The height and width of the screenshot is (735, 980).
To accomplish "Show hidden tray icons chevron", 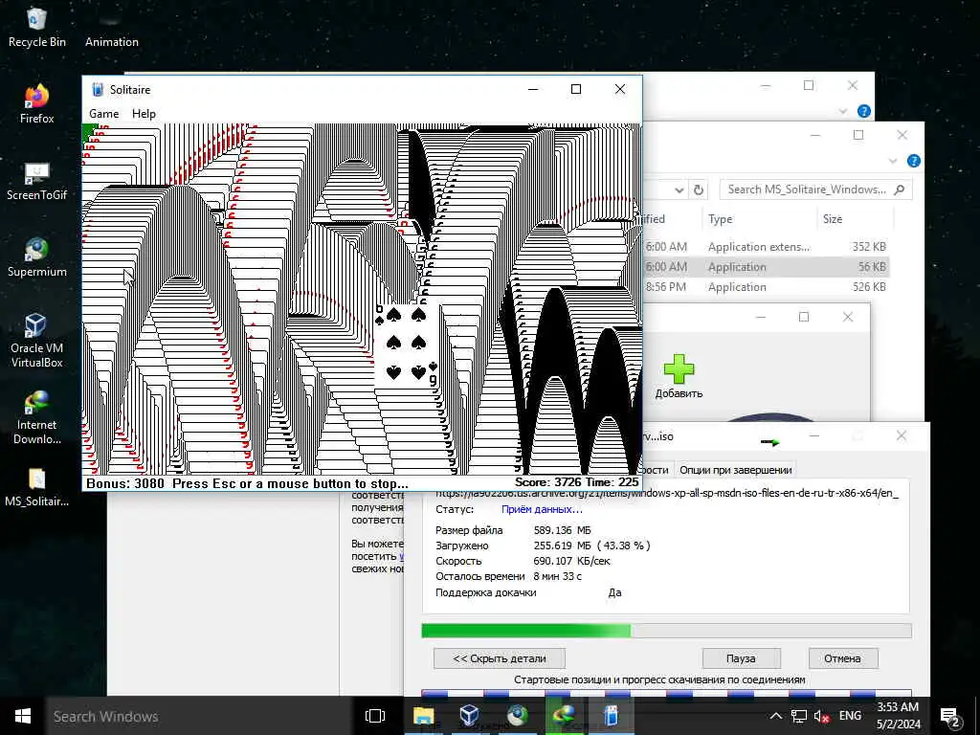I will click(x=775, y=716).
